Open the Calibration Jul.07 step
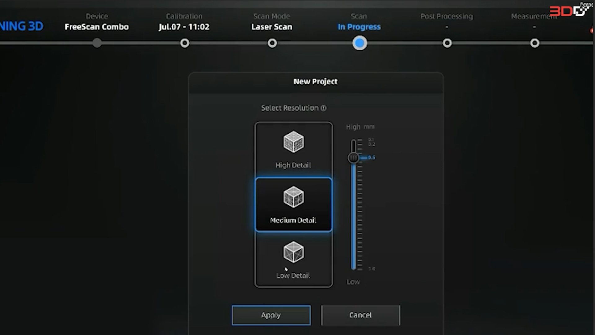The height and width of the screenshot is (335, 595). (x=184, y=27)
